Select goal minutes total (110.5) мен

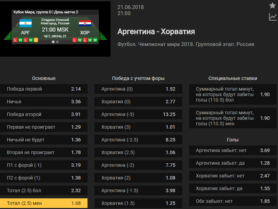233,118
